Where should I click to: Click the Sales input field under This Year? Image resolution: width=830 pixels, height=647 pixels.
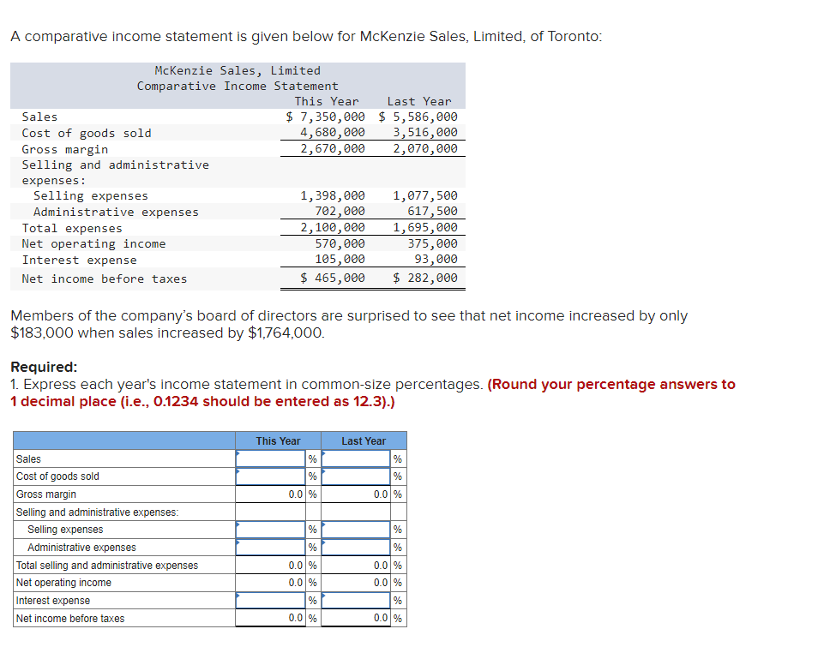270,458
